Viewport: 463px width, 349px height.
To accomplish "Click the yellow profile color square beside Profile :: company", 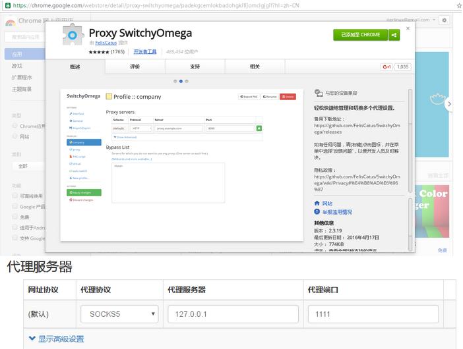I will click(109, 96).
